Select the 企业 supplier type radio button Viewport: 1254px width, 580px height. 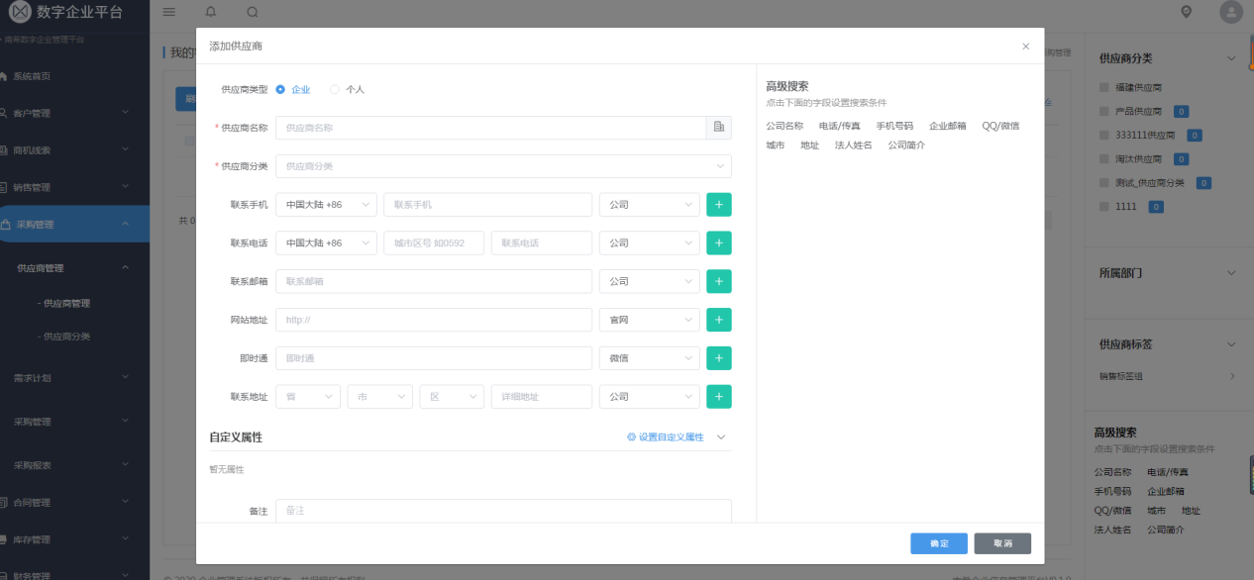coord(281,89)
